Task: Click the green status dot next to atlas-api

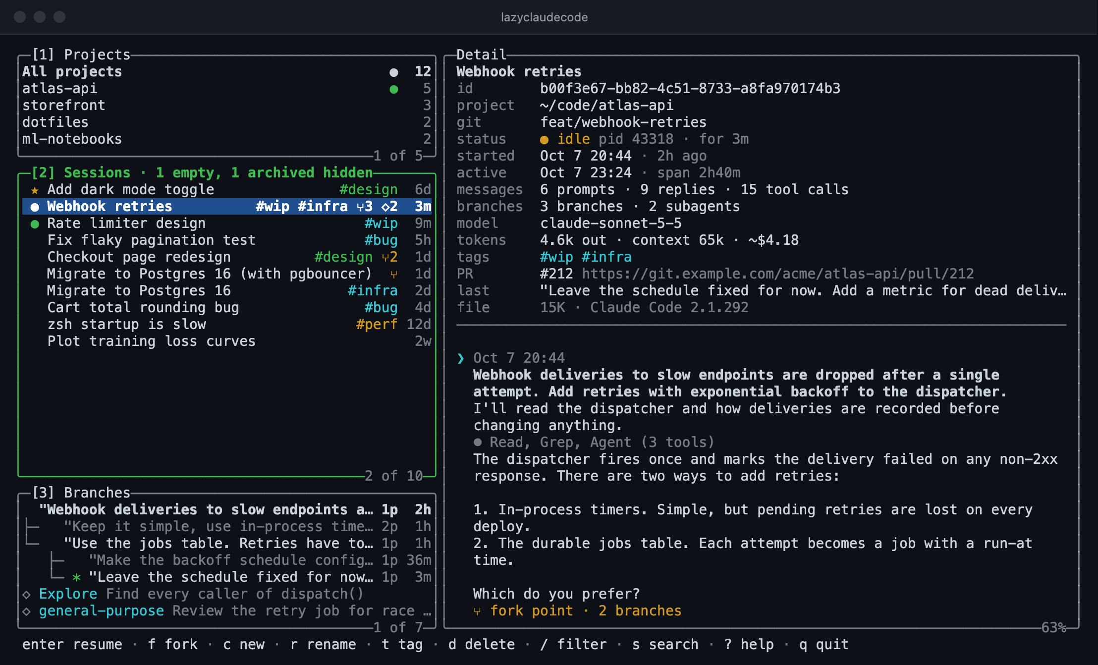Action: [x=394, y=89]
